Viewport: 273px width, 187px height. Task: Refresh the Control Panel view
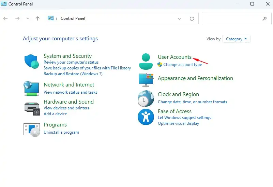click(x=192, y=19)
